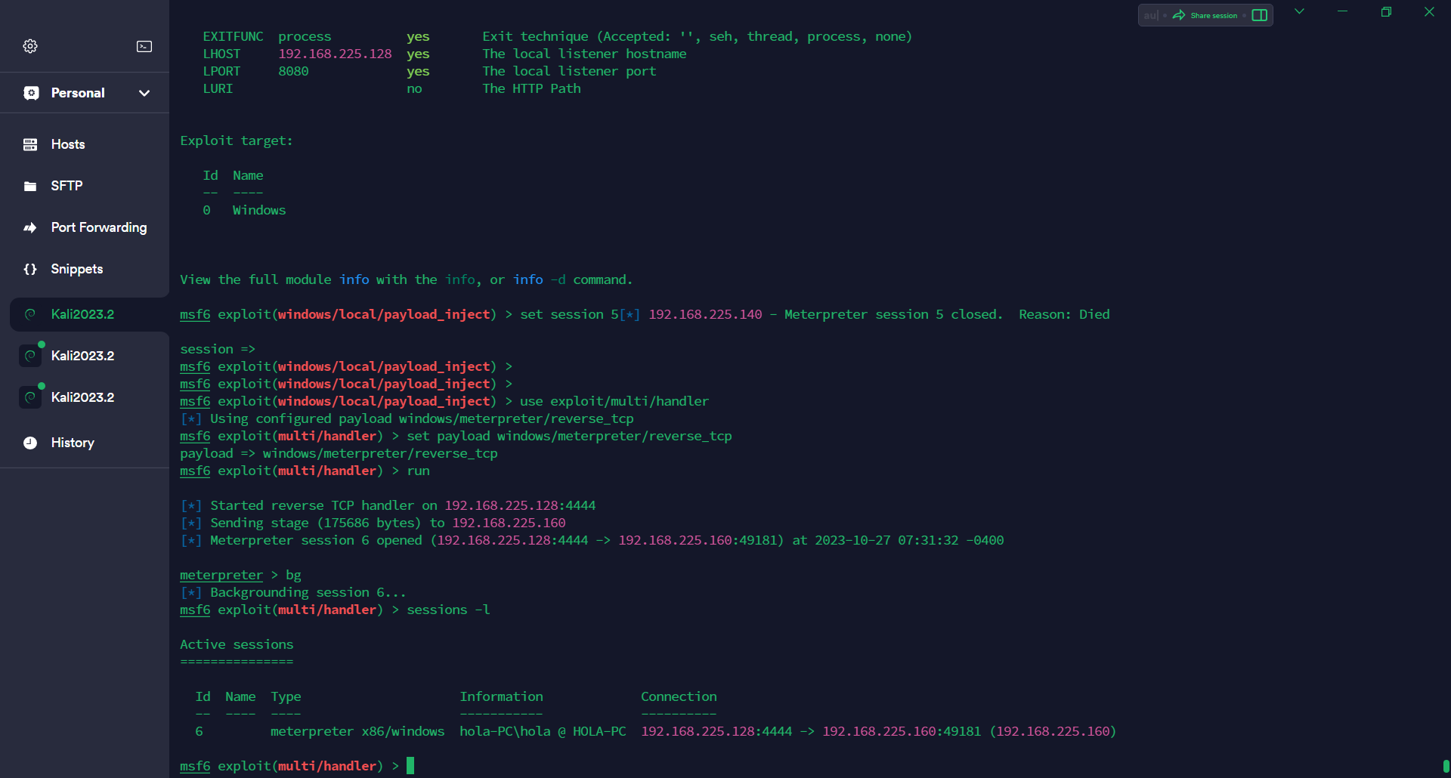Click 'The HTTP Path' description
Image resolution: width=1451 pixels, height=778 pixels.
click(531, 88)
